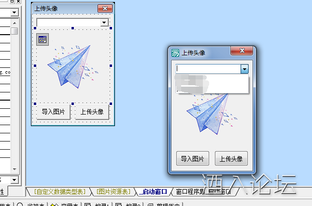Select the 启动窗口 tab
The image size is (312, 206).
(x=154, y=192)
